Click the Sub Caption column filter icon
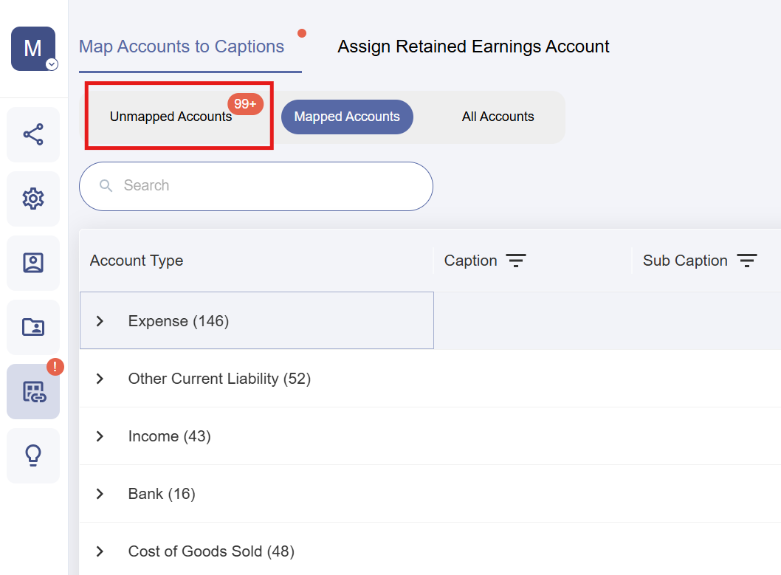 pos(748,261)
